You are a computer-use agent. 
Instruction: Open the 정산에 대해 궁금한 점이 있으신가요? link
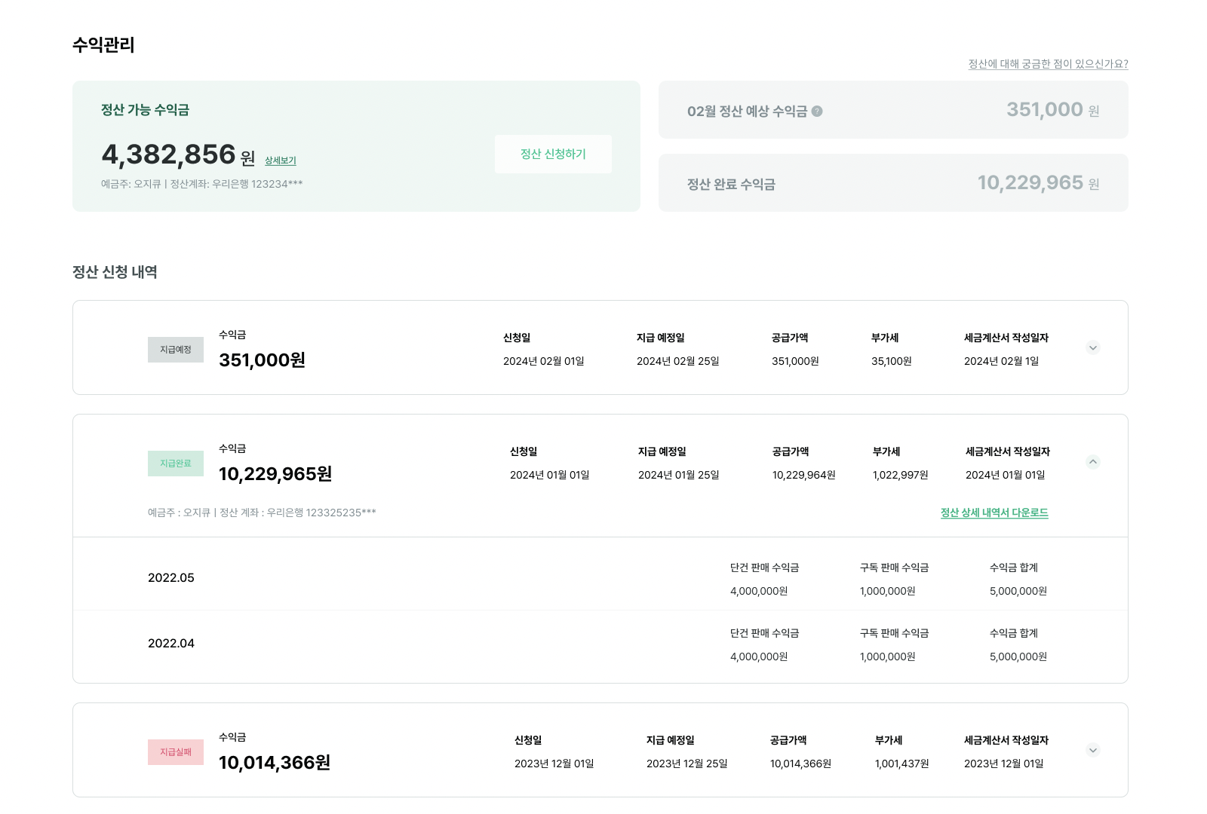click(x=1048, y=64)
